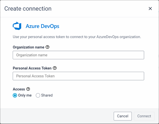
Task: Click the Cancel button
Action: coord(123,116)
